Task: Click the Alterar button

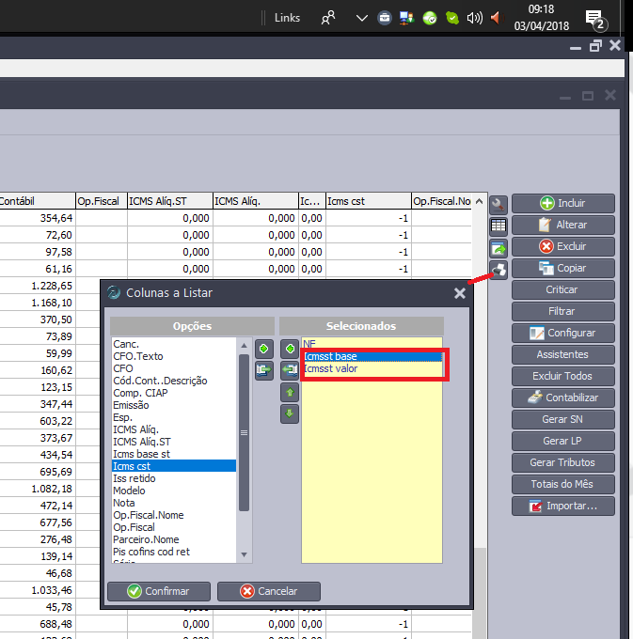Action: click(x=562, y=225)
